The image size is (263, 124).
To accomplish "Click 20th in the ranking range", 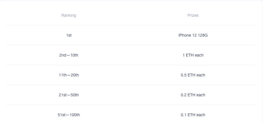I will pyautogui.click(x=74, y=75).
